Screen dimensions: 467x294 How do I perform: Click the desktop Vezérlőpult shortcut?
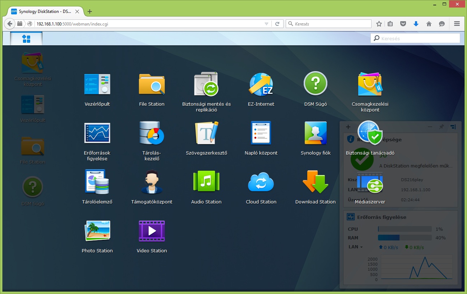(x=33, y=104)
